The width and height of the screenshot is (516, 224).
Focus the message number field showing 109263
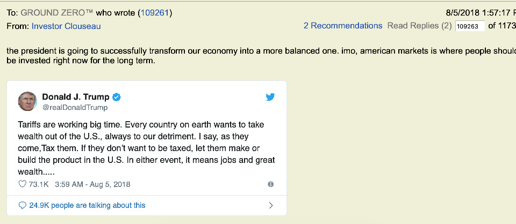tap(469, 26)
